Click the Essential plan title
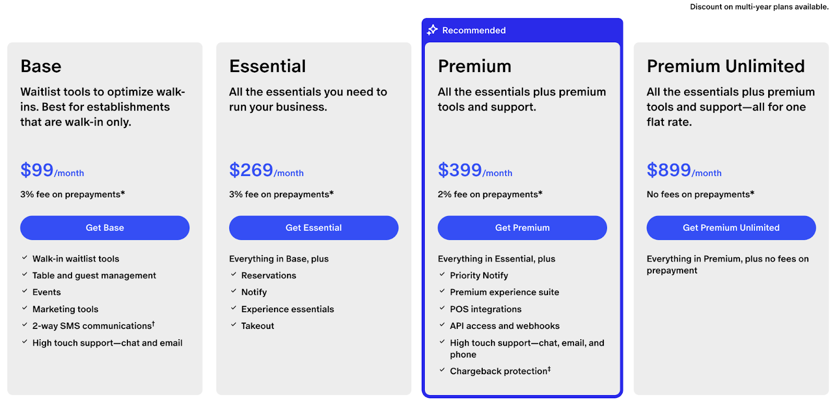Viewport: 835px width, 404px height. 268,66
